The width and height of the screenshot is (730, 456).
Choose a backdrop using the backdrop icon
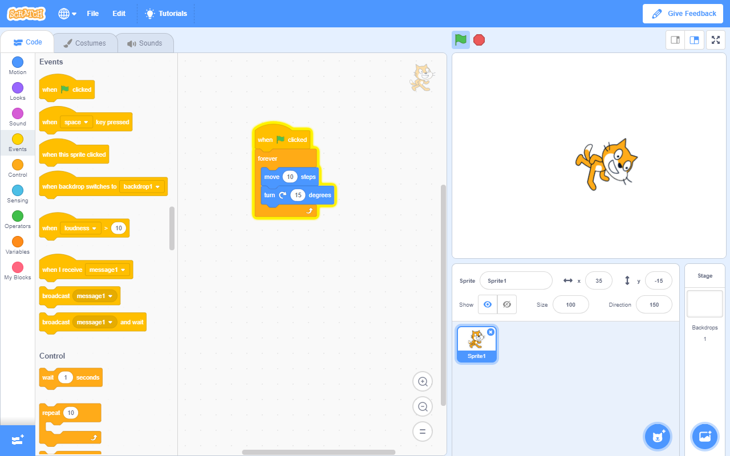click(x=704, y=436)
